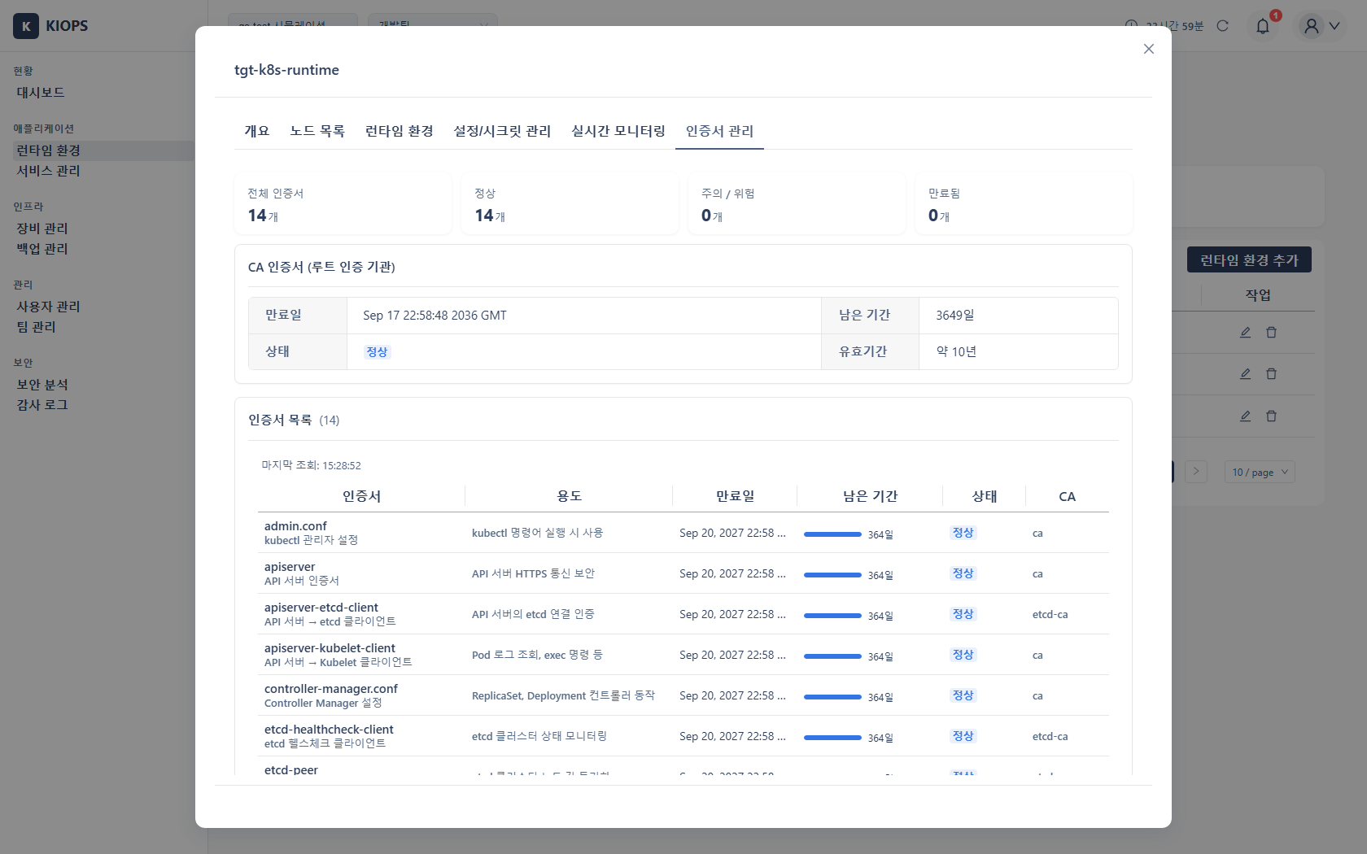This screenshot has height=854, width=1367.
Task: Open the user profile avatar menu
Action: tap(1311, 26)
